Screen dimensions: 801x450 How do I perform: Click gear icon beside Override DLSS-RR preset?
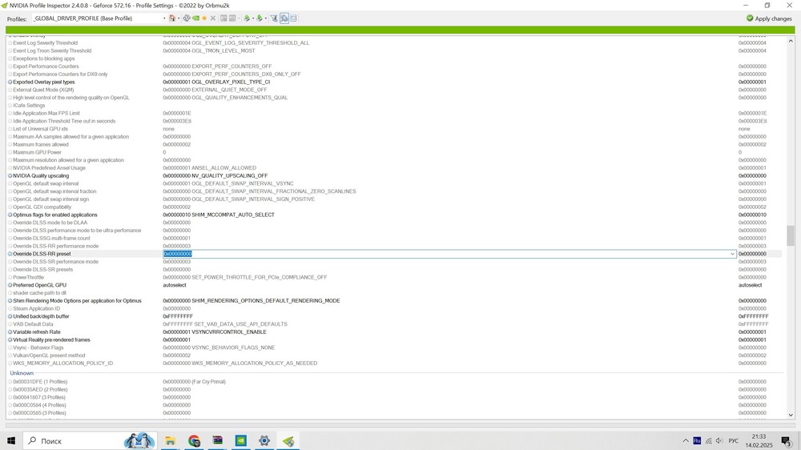(10, 254)
